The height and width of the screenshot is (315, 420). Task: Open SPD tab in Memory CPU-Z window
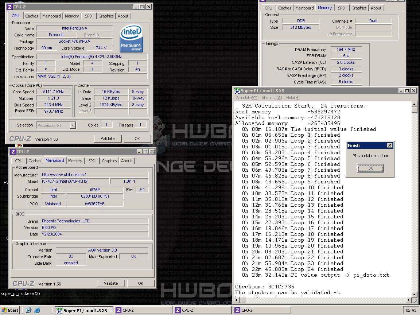pyautogui.click(x=342, y=8)
